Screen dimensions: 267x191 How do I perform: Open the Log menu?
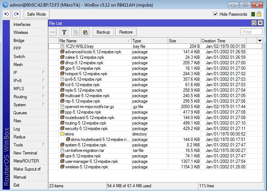(x=29, y=129)
